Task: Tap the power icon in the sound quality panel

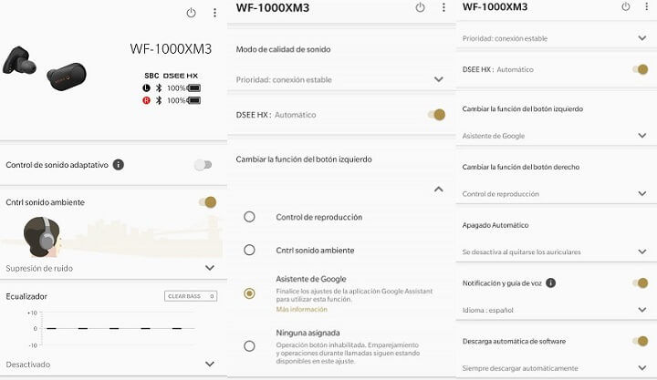Action: (420, 7)
